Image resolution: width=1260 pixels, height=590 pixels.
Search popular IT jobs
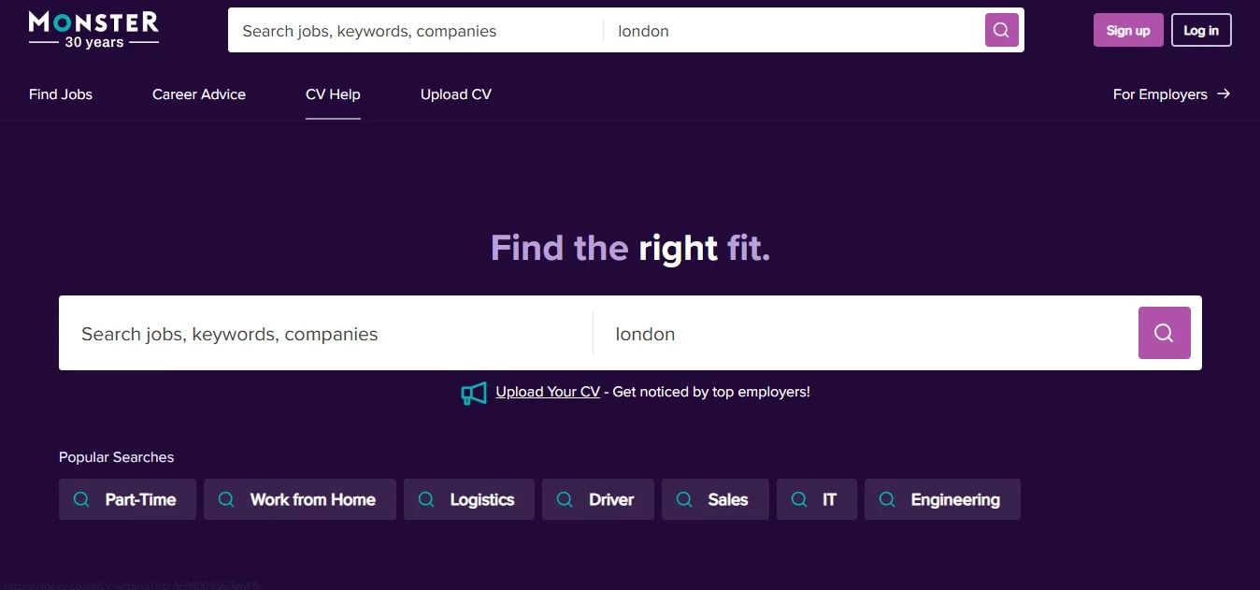click(x=817, y=499)
